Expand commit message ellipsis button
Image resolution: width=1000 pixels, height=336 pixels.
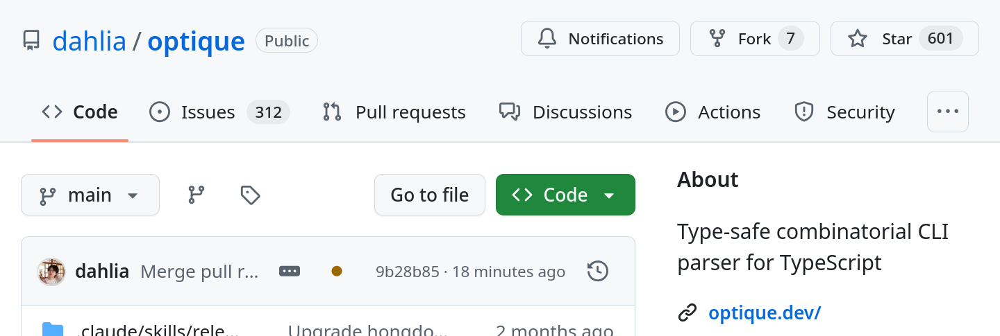tap(290, 272)
